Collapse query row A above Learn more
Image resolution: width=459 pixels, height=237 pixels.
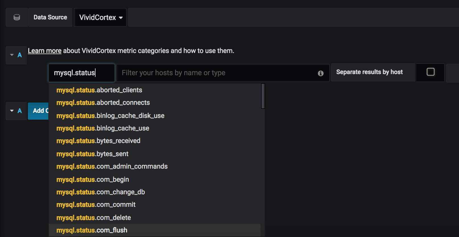pyautogui.click(x=12, y=55)
